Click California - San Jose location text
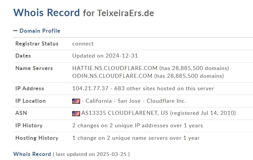 tap(113, 101)
